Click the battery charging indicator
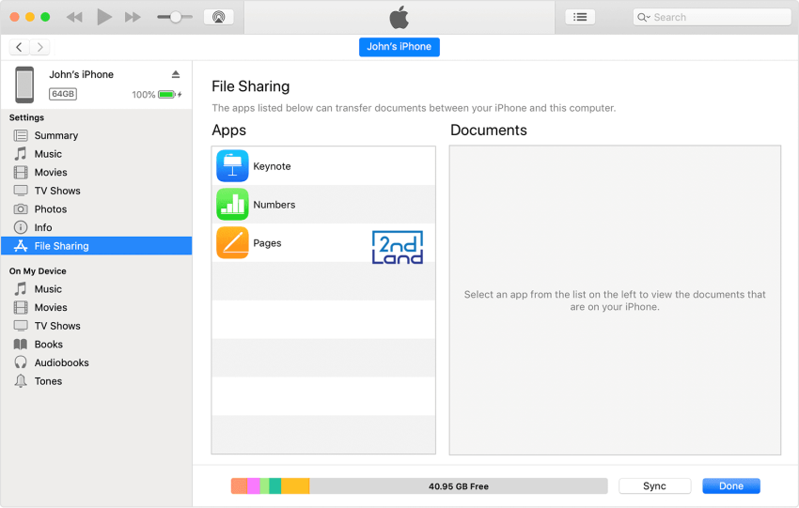 click(x=170, y=94)
